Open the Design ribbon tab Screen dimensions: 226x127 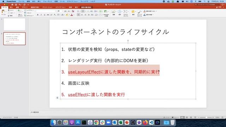25,7
